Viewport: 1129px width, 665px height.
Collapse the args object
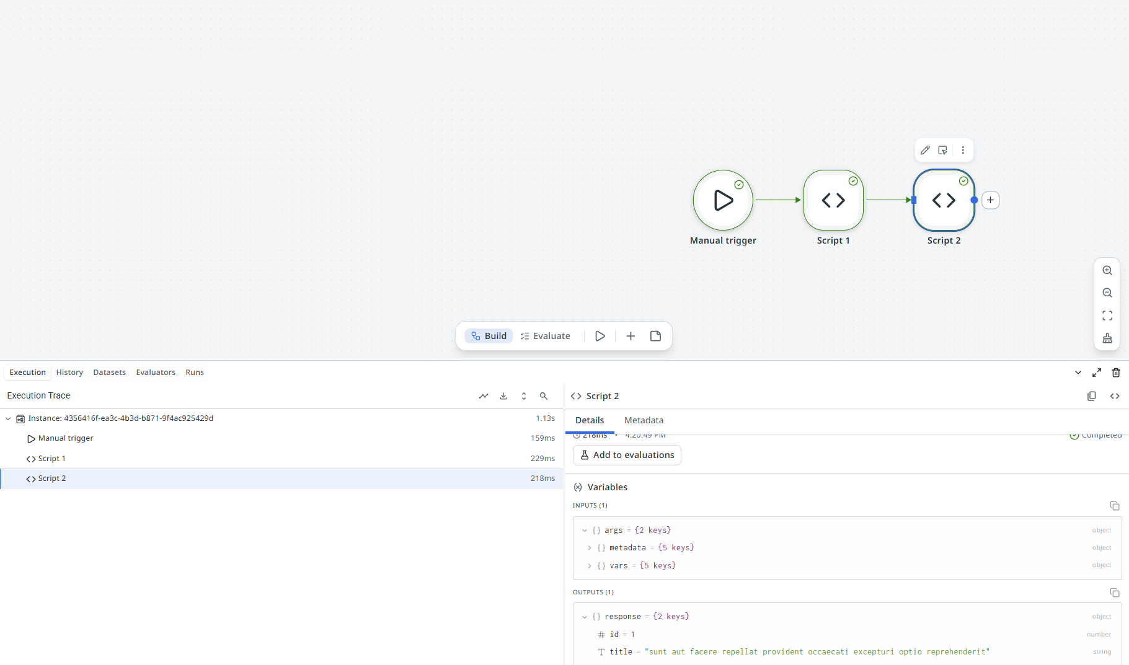pos(585,531)
